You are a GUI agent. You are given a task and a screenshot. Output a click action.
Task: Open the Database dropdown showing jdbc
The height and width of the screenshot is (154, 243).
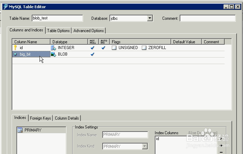150,18
